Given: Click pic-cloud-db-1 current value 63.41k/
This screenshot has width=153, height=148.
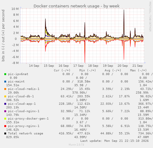Looking at the screenshot, I should 67,96.
